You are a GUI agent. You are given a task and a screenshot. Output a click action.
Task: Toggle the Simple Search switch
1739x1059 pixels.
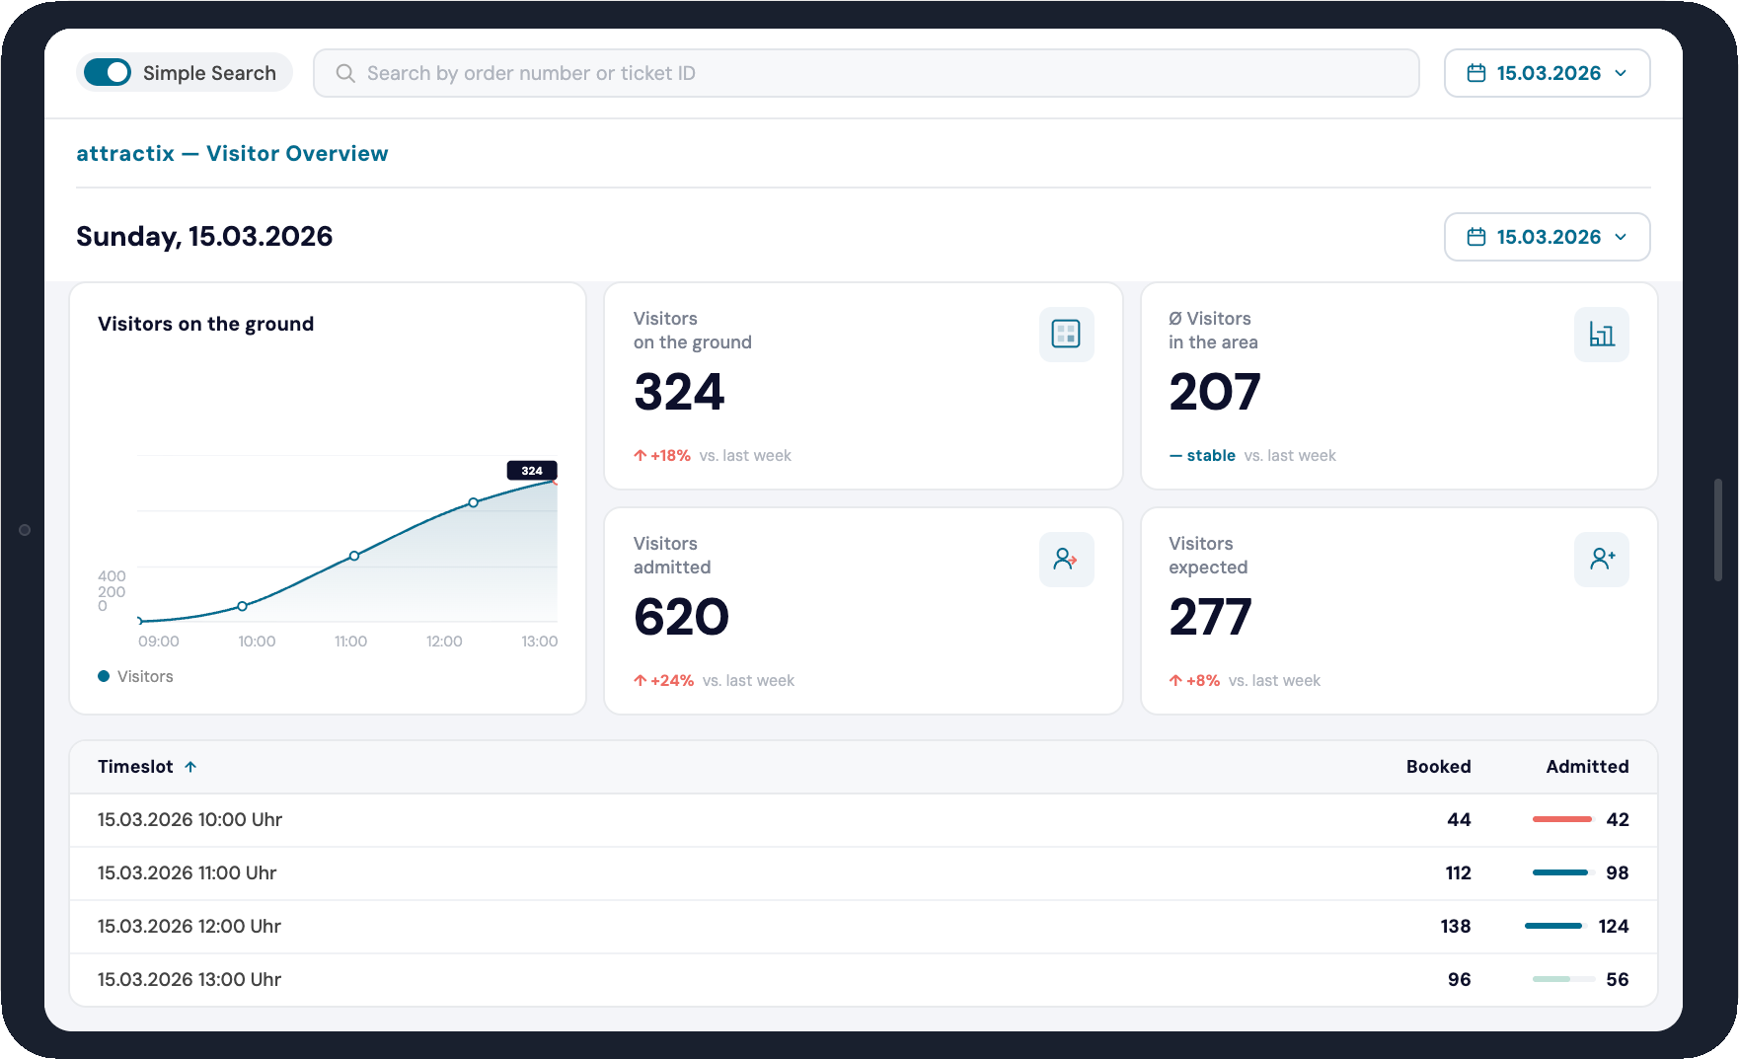pos(108,73)
